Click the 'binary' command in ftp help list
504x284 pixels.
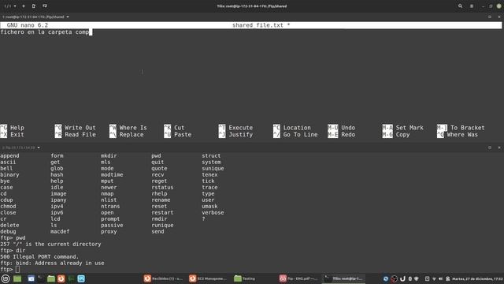pyautogui.click(x=9, y=174)
